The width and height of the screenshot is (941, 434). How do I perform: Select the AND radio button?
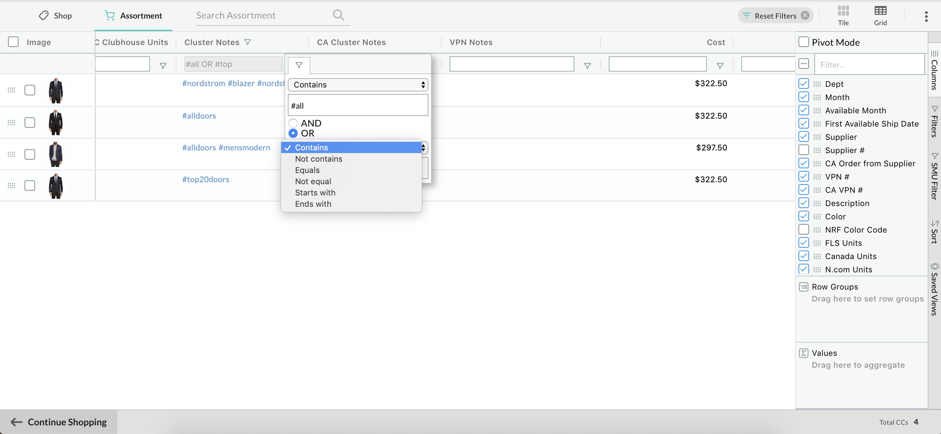[293, 123]
